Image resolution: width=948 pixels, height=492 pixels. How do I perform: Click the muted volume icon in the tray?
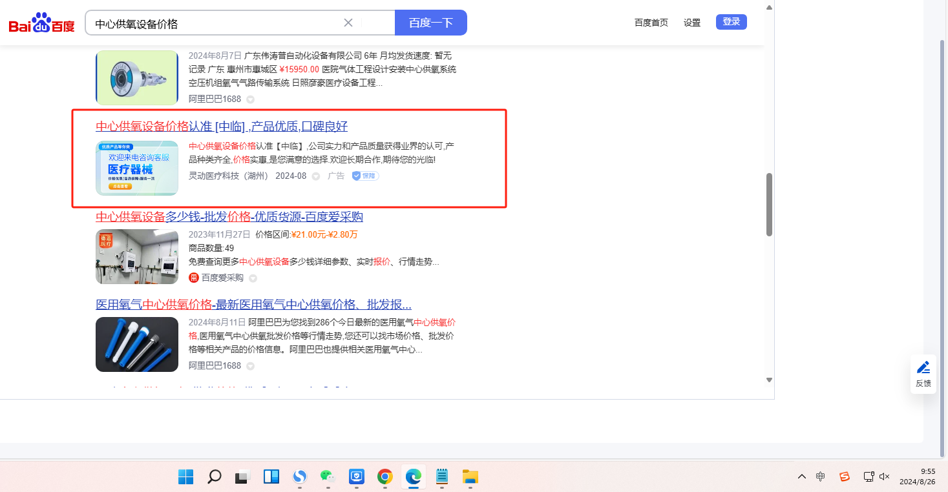pos(885,477)
